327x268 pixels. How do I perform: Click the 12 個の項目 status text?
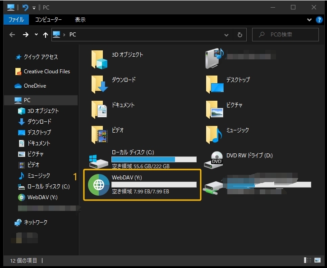tap(23, 260)
